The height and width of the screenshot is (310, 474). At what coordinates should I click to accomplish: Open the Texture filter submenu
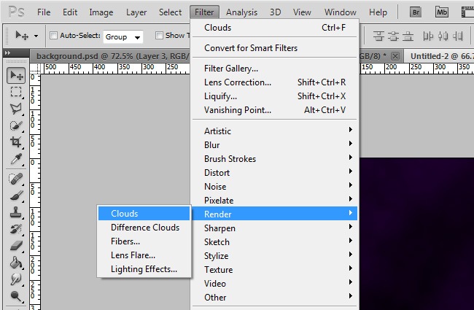274,269
